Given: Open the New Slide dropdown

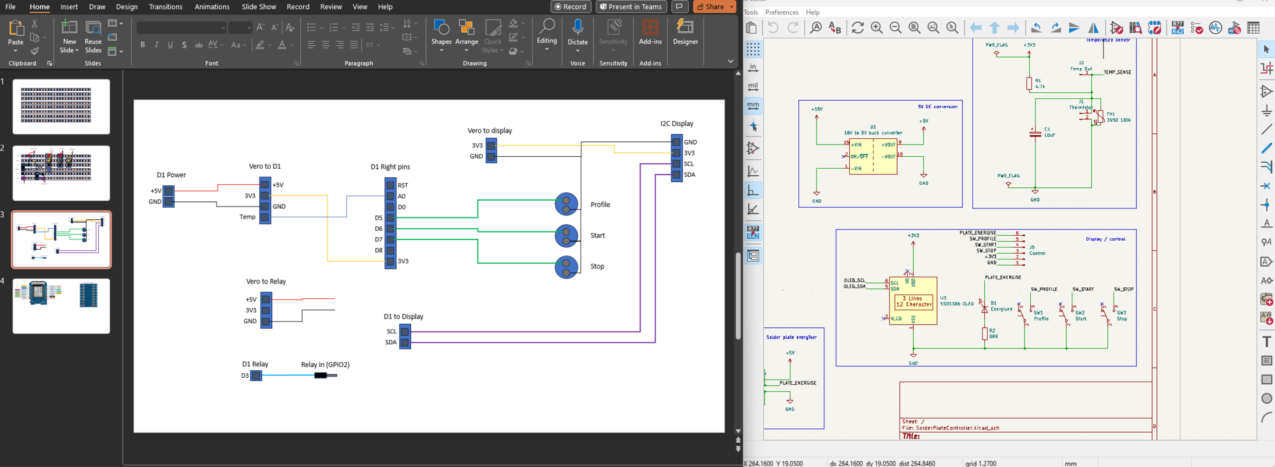Looking at the screenshot, I should point(69,50).
